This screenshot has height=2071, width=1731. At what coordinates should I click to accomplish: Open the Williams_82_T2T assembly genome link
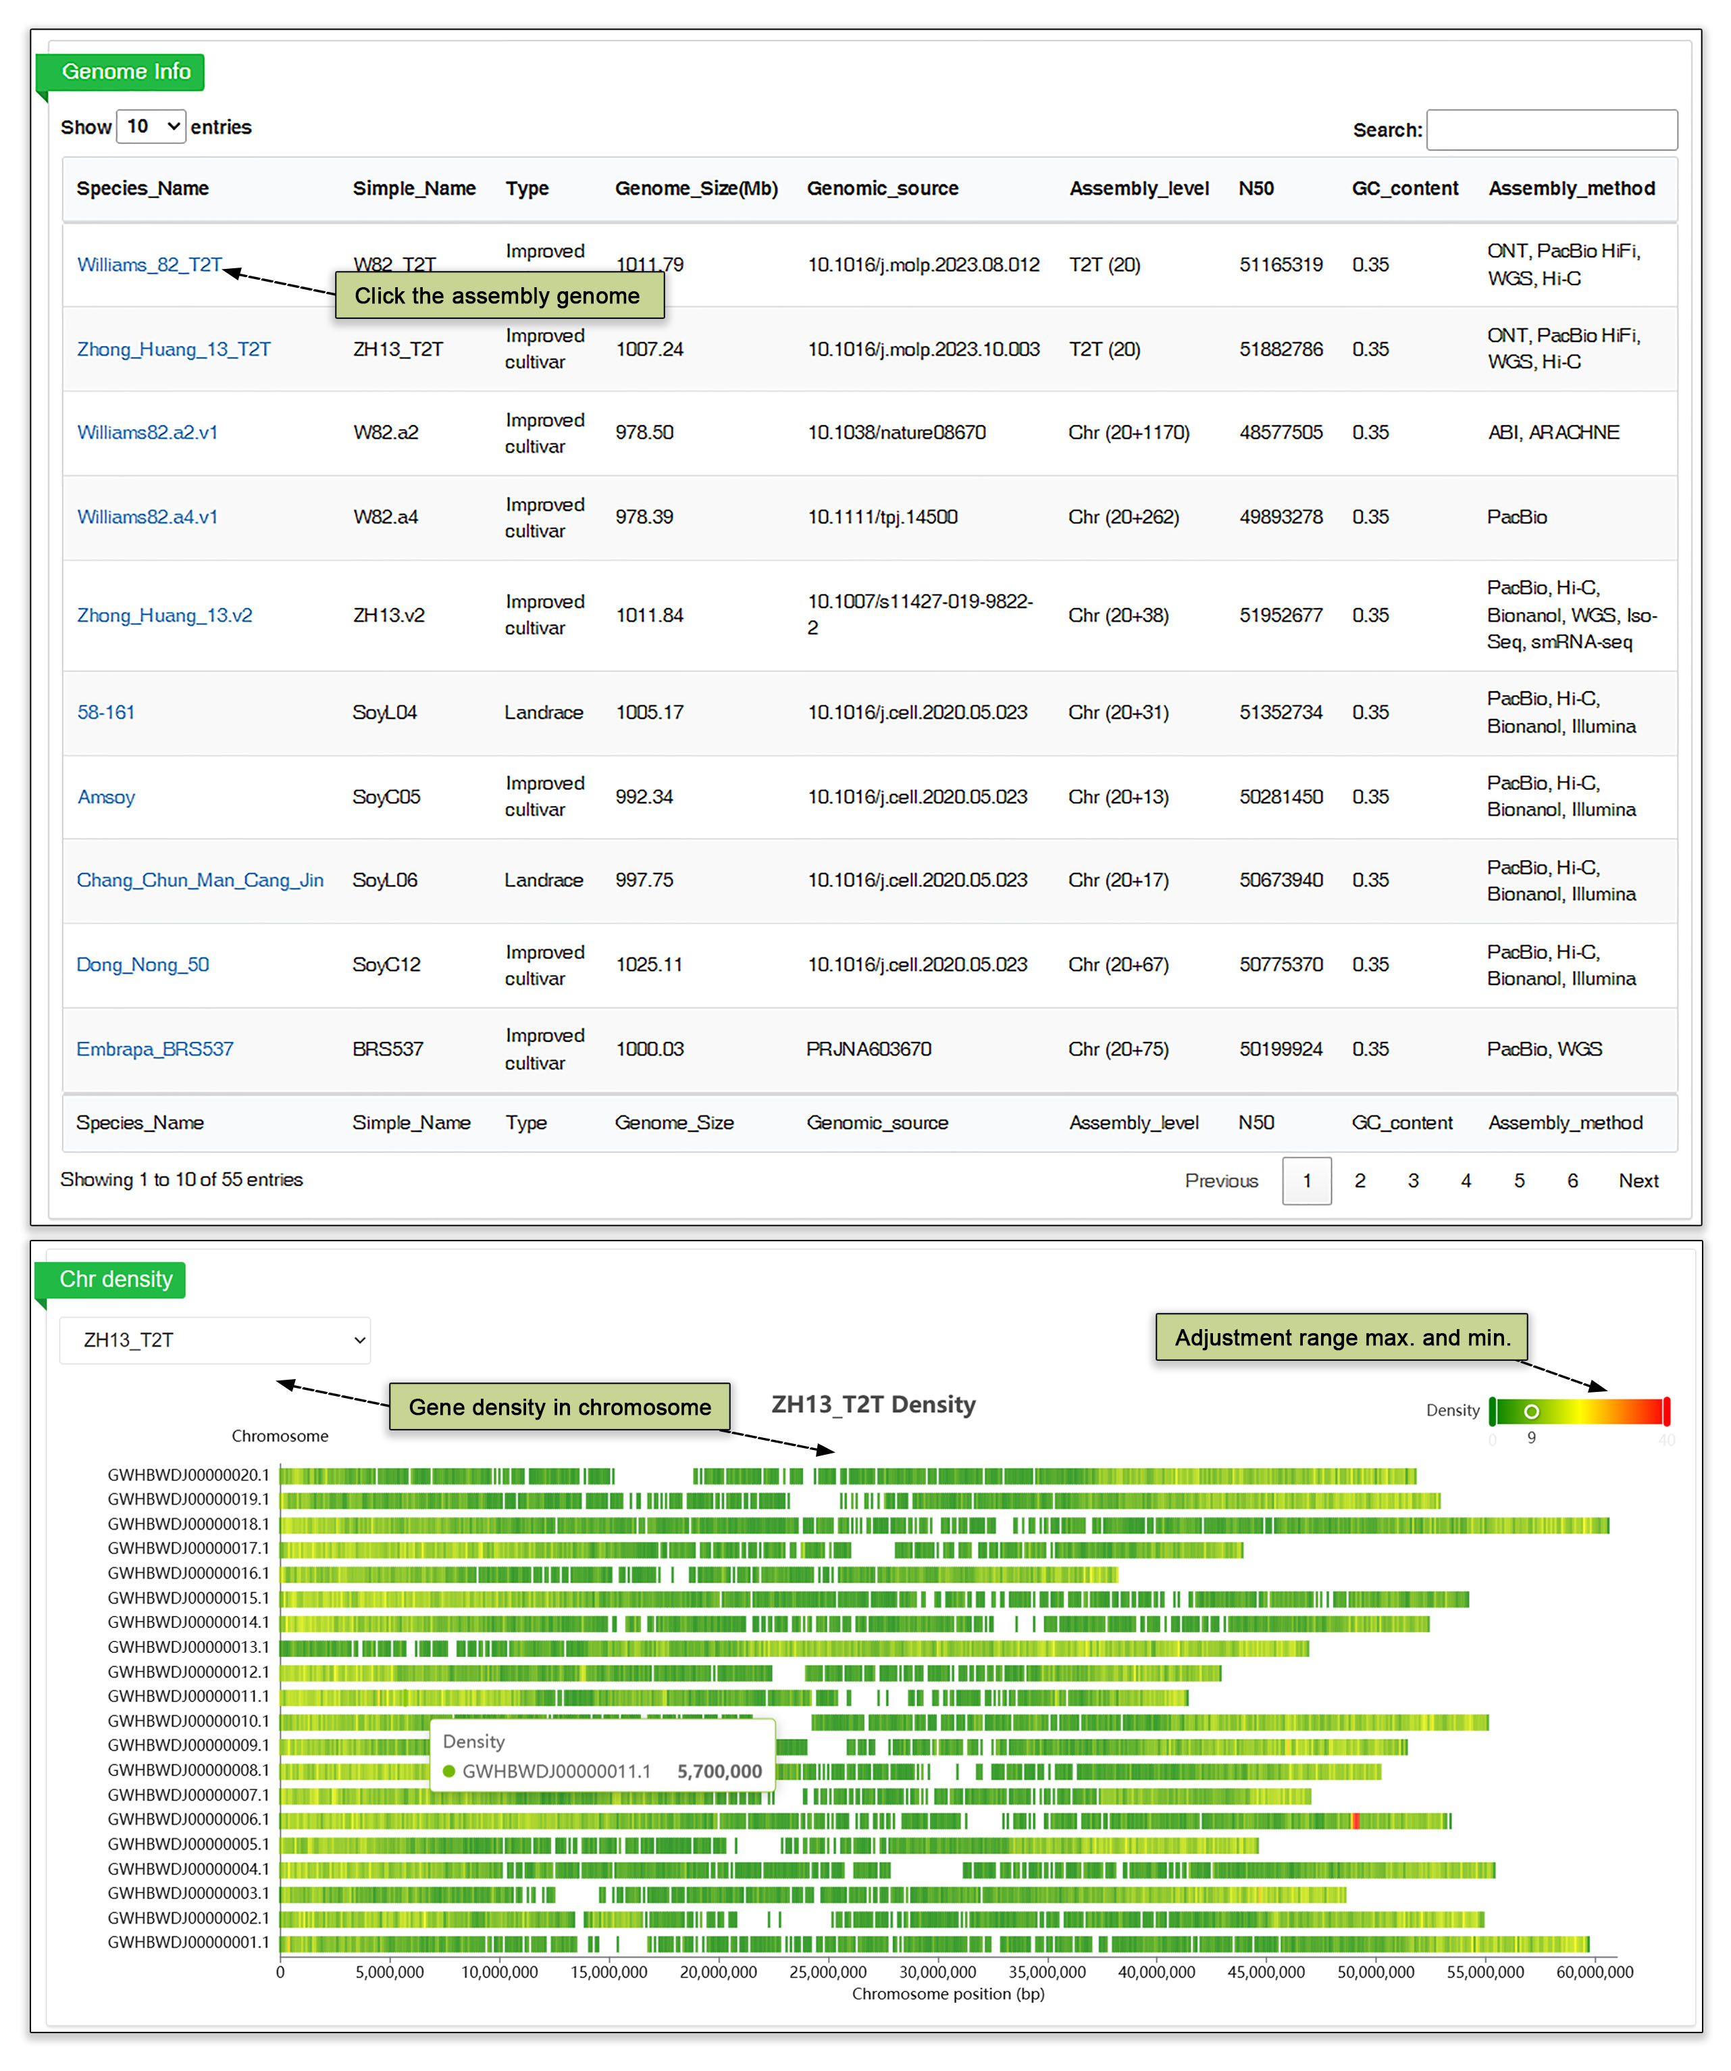[x=149, y=264]
